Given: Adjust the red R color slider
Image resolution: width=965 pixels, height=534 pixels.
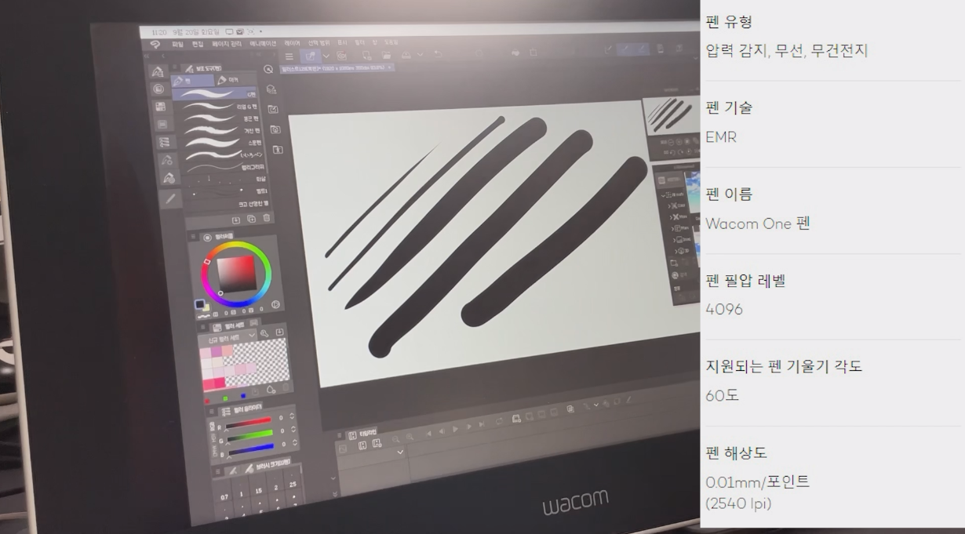Looking at the screenshot, I should pos(248,422).
